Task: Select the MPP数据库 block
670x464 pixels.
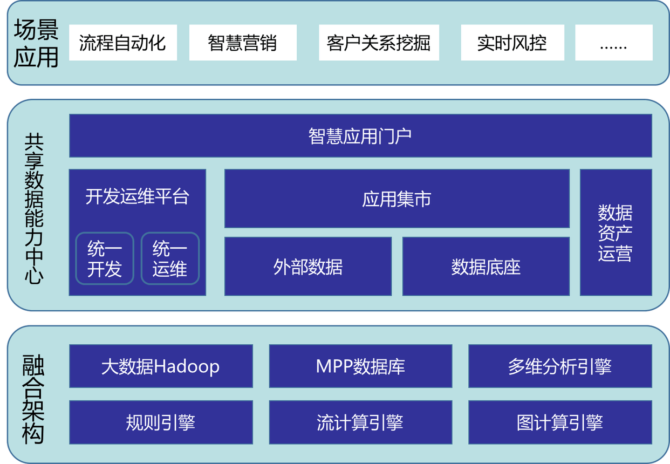Action: [x=360, y=366]
